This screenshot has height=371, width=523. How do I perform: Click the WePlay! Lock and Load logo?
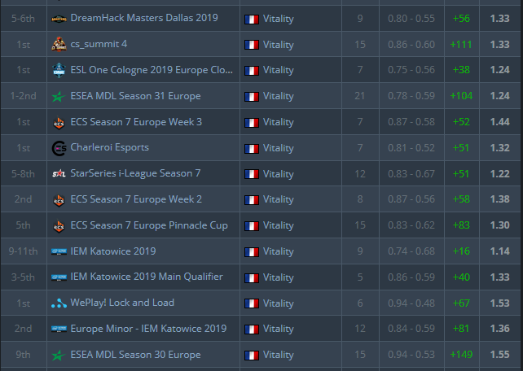click(59, 303)
